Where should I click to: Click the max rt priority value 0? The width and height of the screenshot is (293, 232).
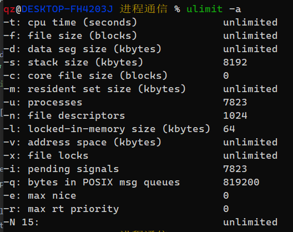pyautogui.click(x=226, y=209)
